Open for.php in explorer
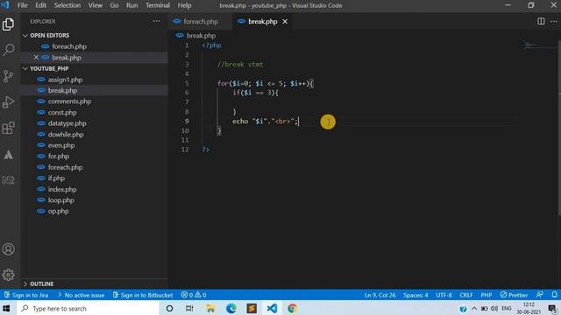Screen dimensions: 561x315 pyautogui.click(x=95, y=156)
